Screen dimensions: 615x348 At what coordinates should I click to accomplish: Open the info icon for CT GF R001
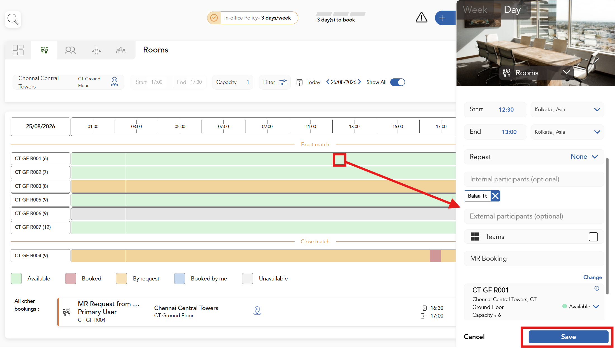597,289
